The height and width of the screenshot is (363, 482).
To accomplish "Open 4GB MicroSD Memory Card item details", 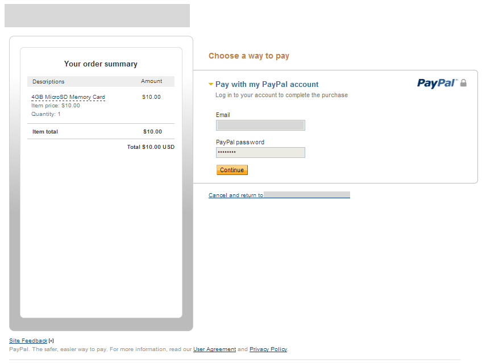I will click(x=68, y=97).
